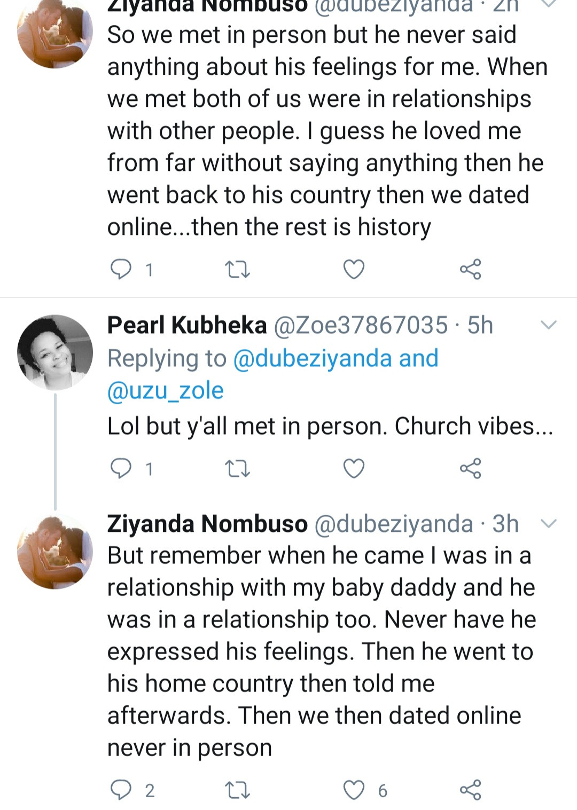Reply to Pearl Kubheka's 'Church vibes' tweet
The image size is (577, 810).
[121, 468]
